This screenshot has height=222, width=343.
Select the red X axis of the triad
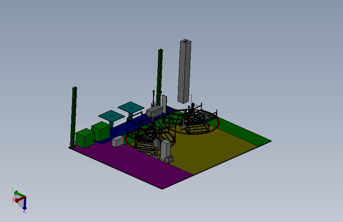20,199
